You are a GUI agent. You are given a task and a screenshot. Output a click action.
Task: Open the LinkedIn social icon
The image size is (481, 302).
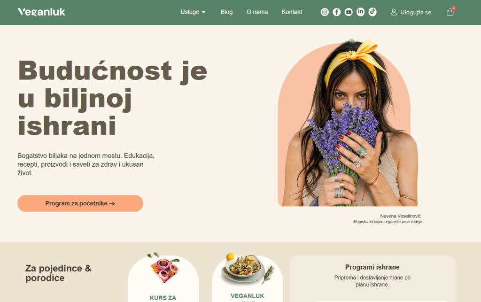point(360,12)
